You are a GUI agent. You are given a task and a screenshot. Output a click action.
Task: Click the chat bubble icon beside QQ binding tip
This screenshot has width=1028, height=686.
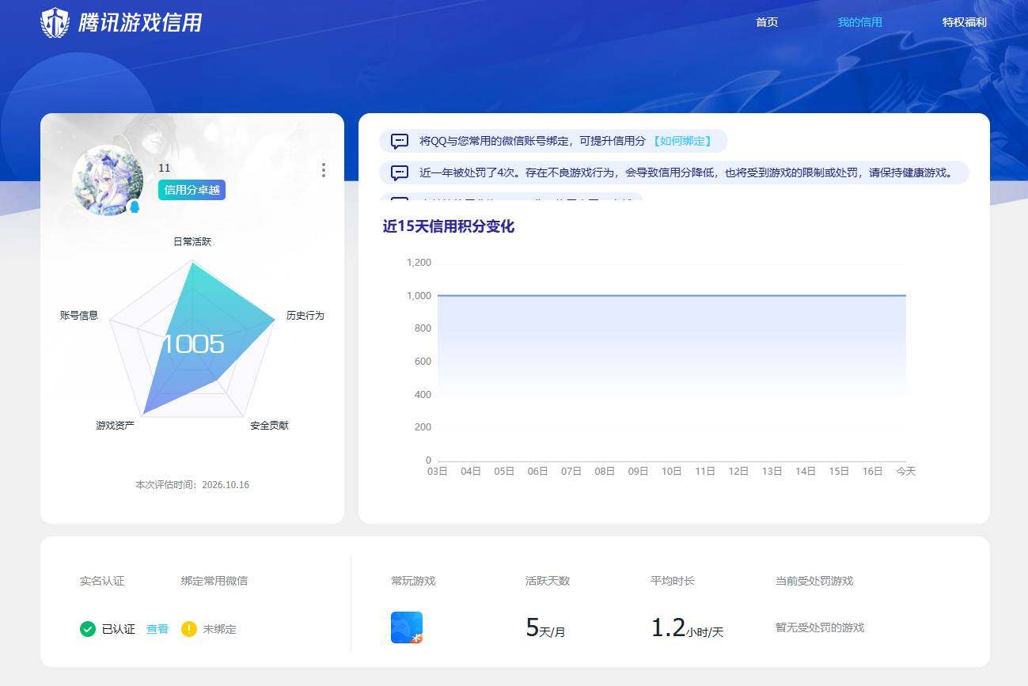pyautogui.click(x=400, y=142)
